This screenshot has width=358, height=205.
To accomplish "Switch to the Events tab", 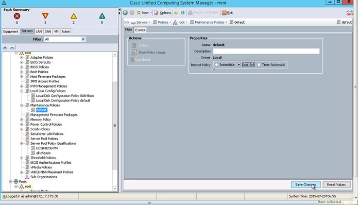I will tap(140, 30).
